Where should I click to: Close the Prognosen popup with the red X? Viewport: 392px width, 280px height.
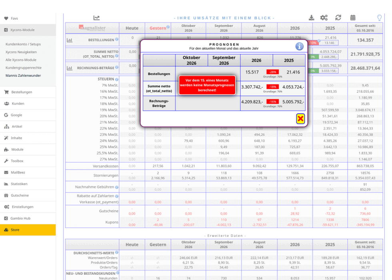coord(300,119)
